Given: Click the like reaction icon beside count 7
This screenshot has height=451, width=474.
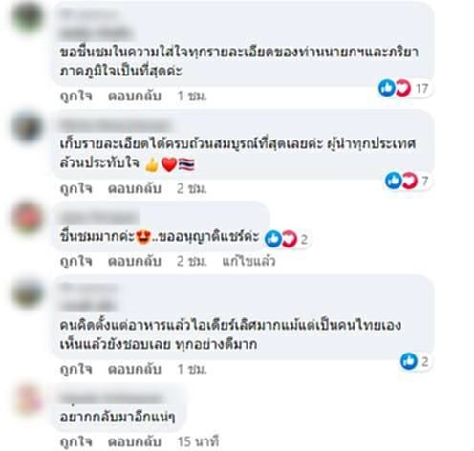Looking at the screenshot, I should pos(393,181).
